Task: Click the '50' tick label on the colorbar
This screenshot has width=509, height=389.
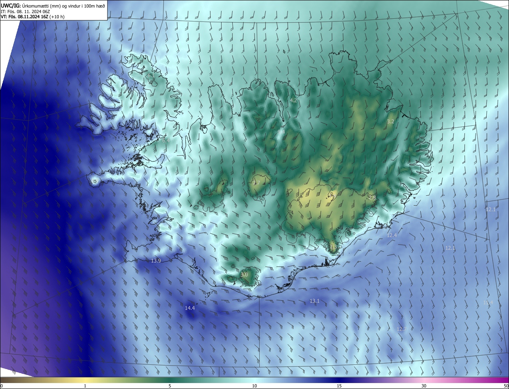Action: [x=506, y=386]
